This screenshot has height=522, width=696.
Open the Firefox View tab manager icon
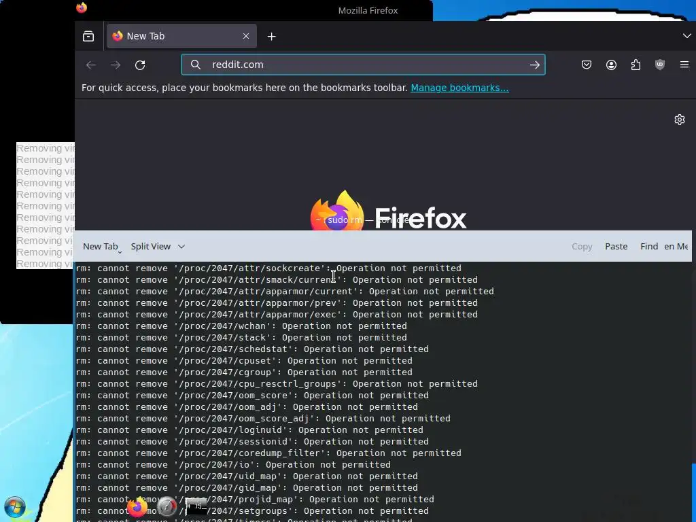[88, 37]
